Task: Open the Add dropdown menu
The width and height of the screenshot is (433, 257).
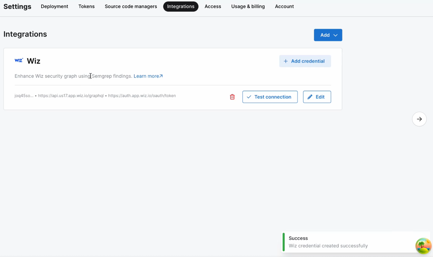Action: pyautogui.click(x=328, y=35)
